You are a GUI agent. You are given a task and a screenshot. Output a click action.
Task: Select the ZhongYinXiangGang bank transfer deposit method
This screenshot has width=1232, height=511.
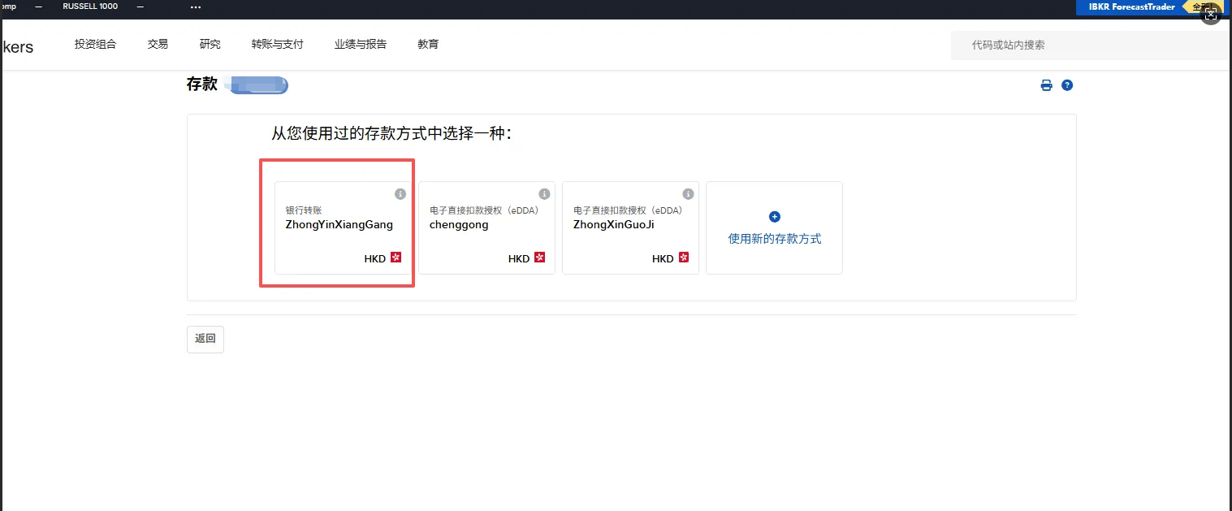pyautogui.click(x=343, y=227)
